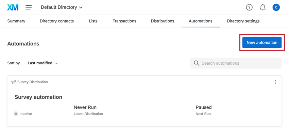Select the Distributions tab
Image resolution: width=289 pixels, height=130 pixels.
click(163, 21)
